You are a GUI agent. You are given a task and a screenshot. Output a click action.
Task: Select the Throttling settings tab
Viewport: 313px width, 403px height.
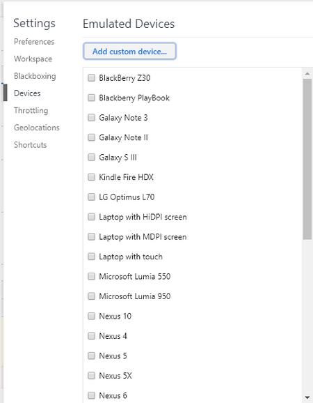tap(31, 111)
